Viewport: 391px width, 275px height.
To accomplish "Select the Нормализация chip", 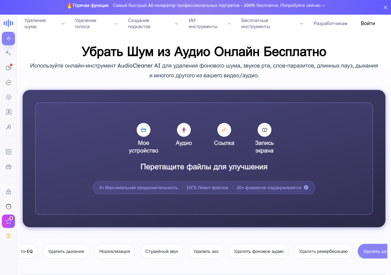I will pos(115,251).
